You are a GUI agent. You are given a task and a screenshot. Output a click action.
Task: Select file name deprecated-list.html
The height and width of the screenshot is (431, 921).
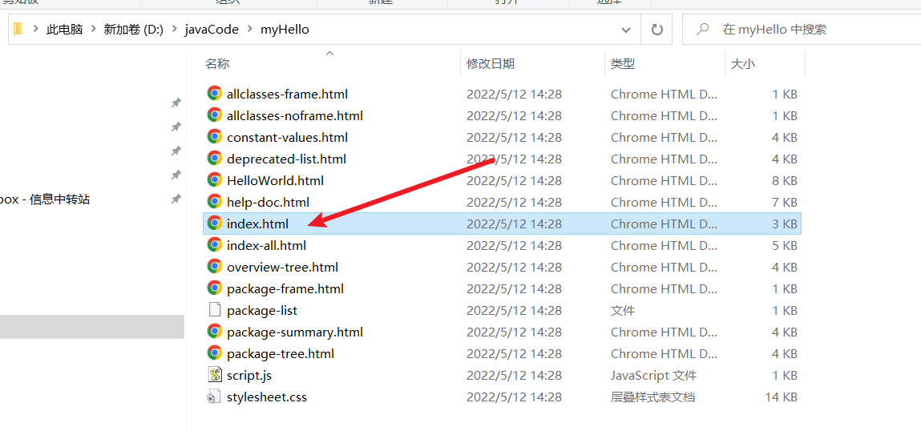287,159
